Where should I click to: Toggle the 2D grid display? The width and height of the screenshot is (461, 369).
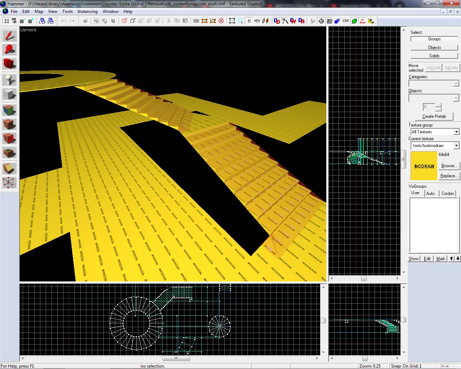point(6,21)
